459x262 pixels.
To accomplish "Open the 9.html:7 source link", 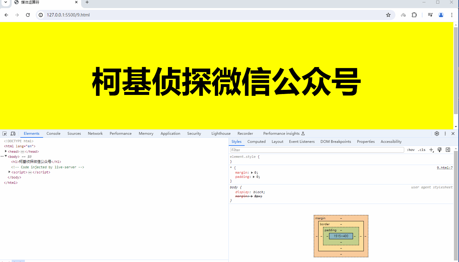I will (x=445, y=168).
